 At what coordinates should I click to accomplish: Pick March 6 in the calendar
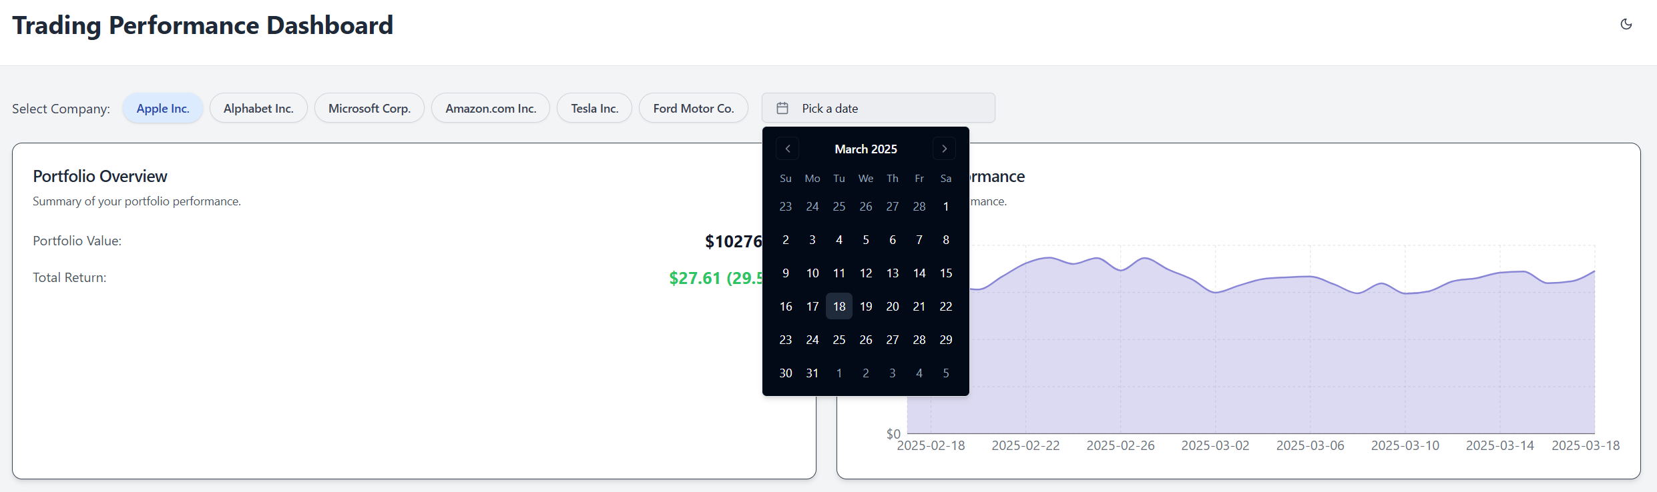coord(893,239)
